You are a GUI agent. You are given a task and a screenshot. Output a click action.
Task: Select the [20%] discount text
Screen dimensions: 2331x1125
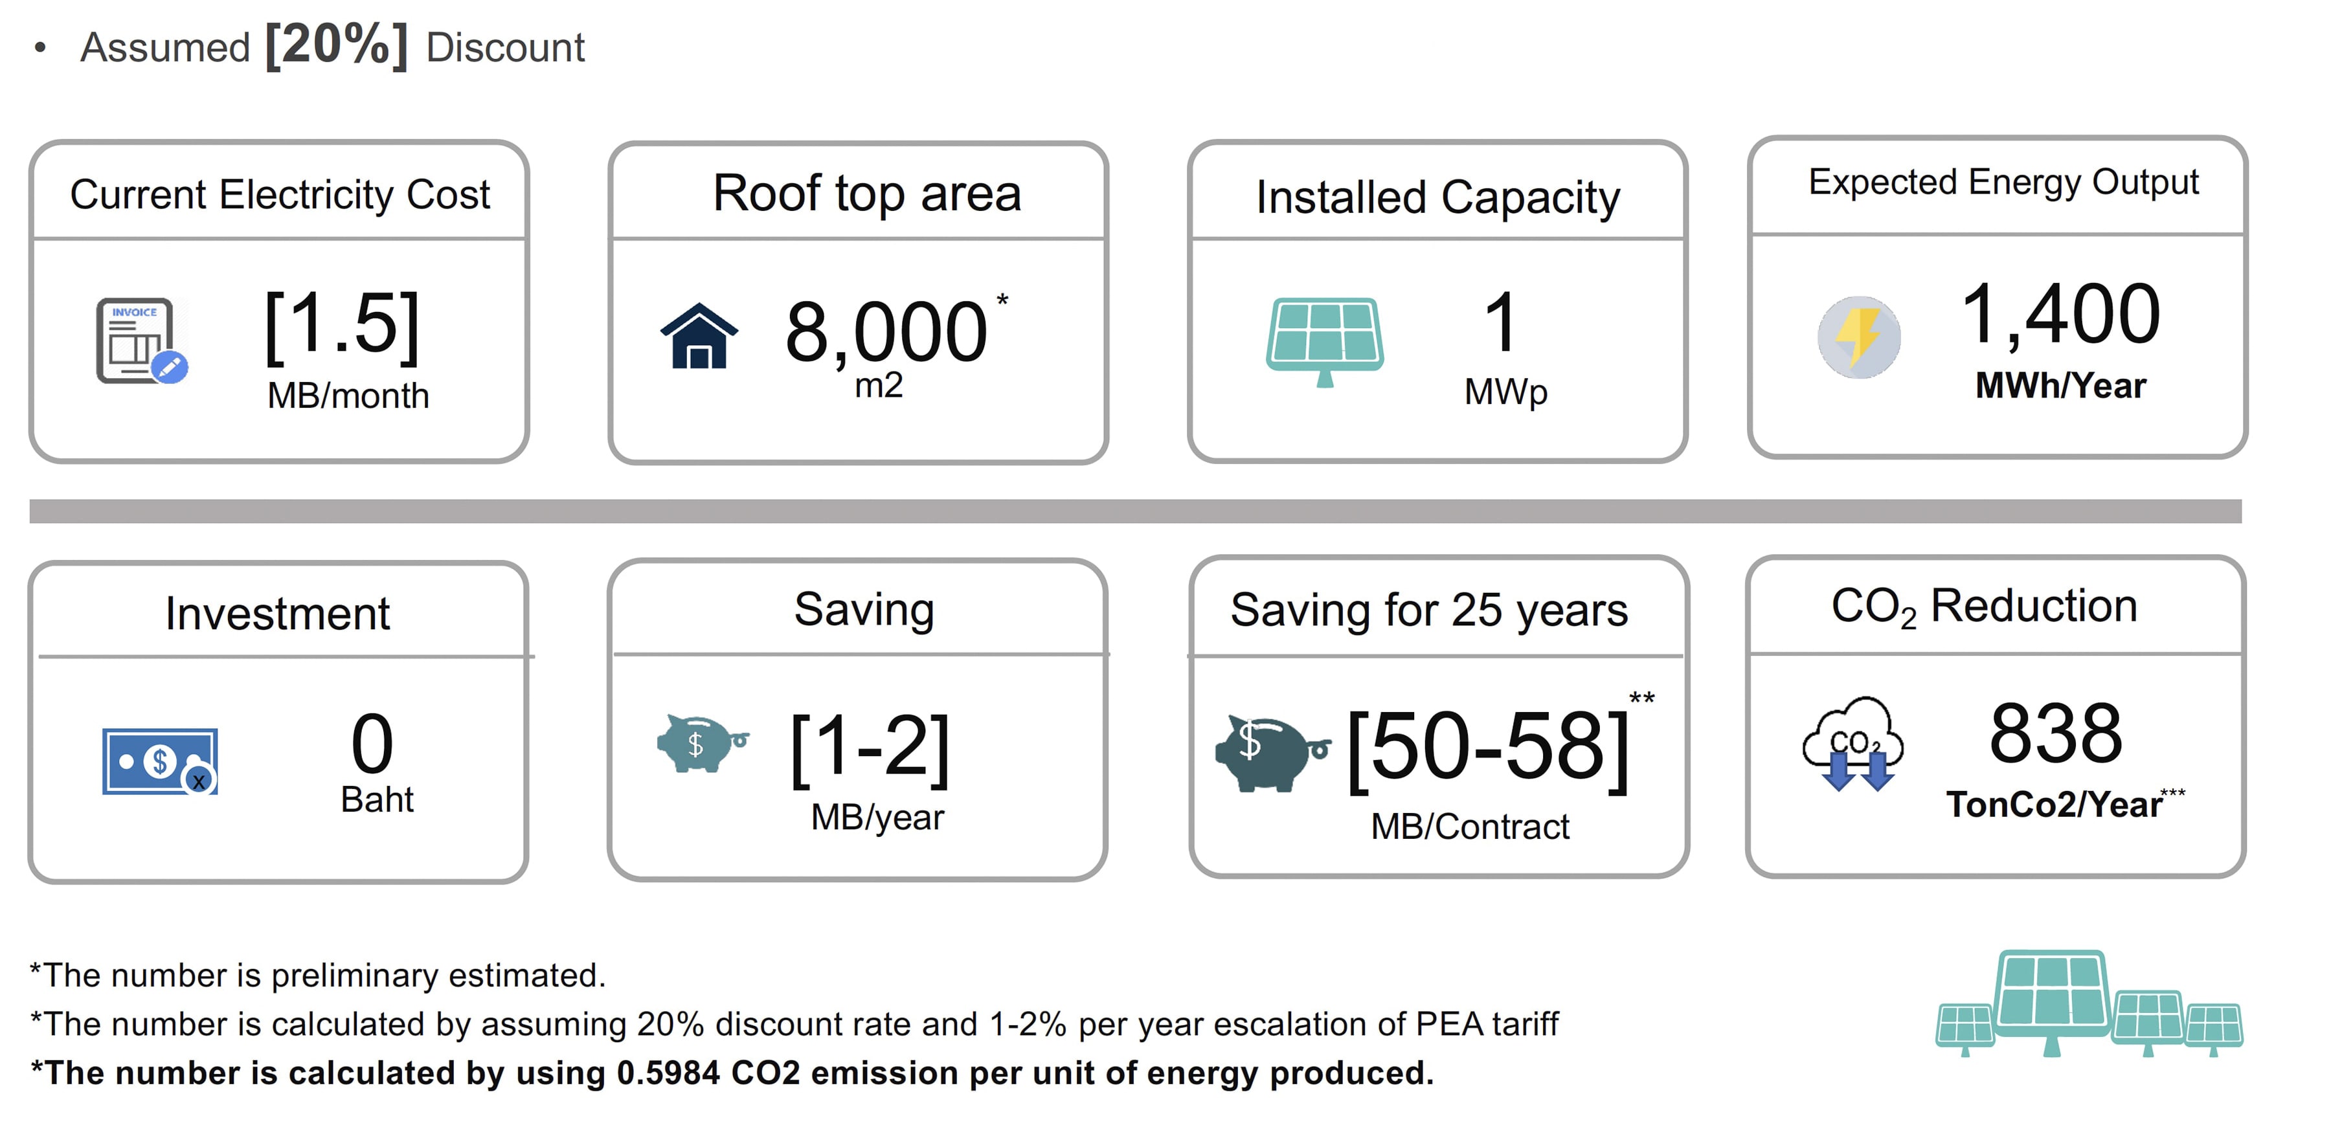click(x=337, y=45)
